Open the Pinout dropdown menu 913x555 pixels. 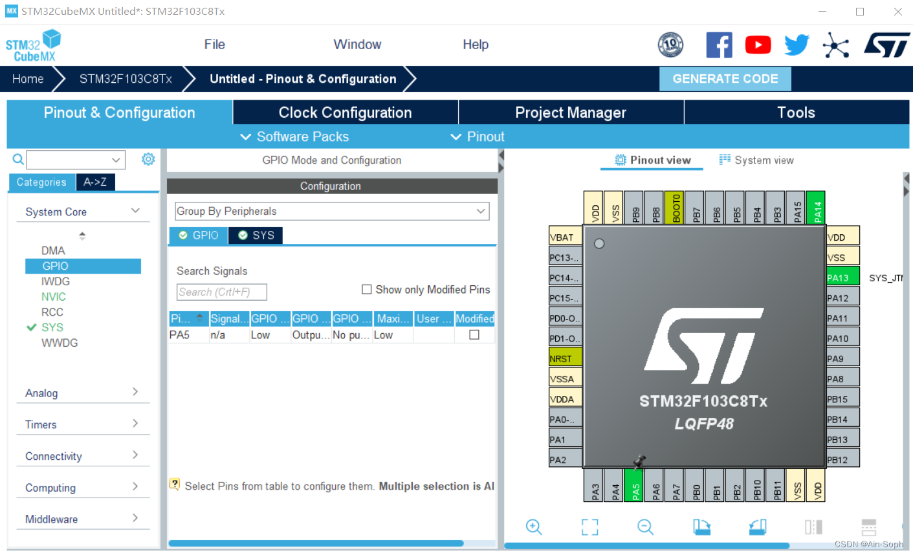point(478,136)
